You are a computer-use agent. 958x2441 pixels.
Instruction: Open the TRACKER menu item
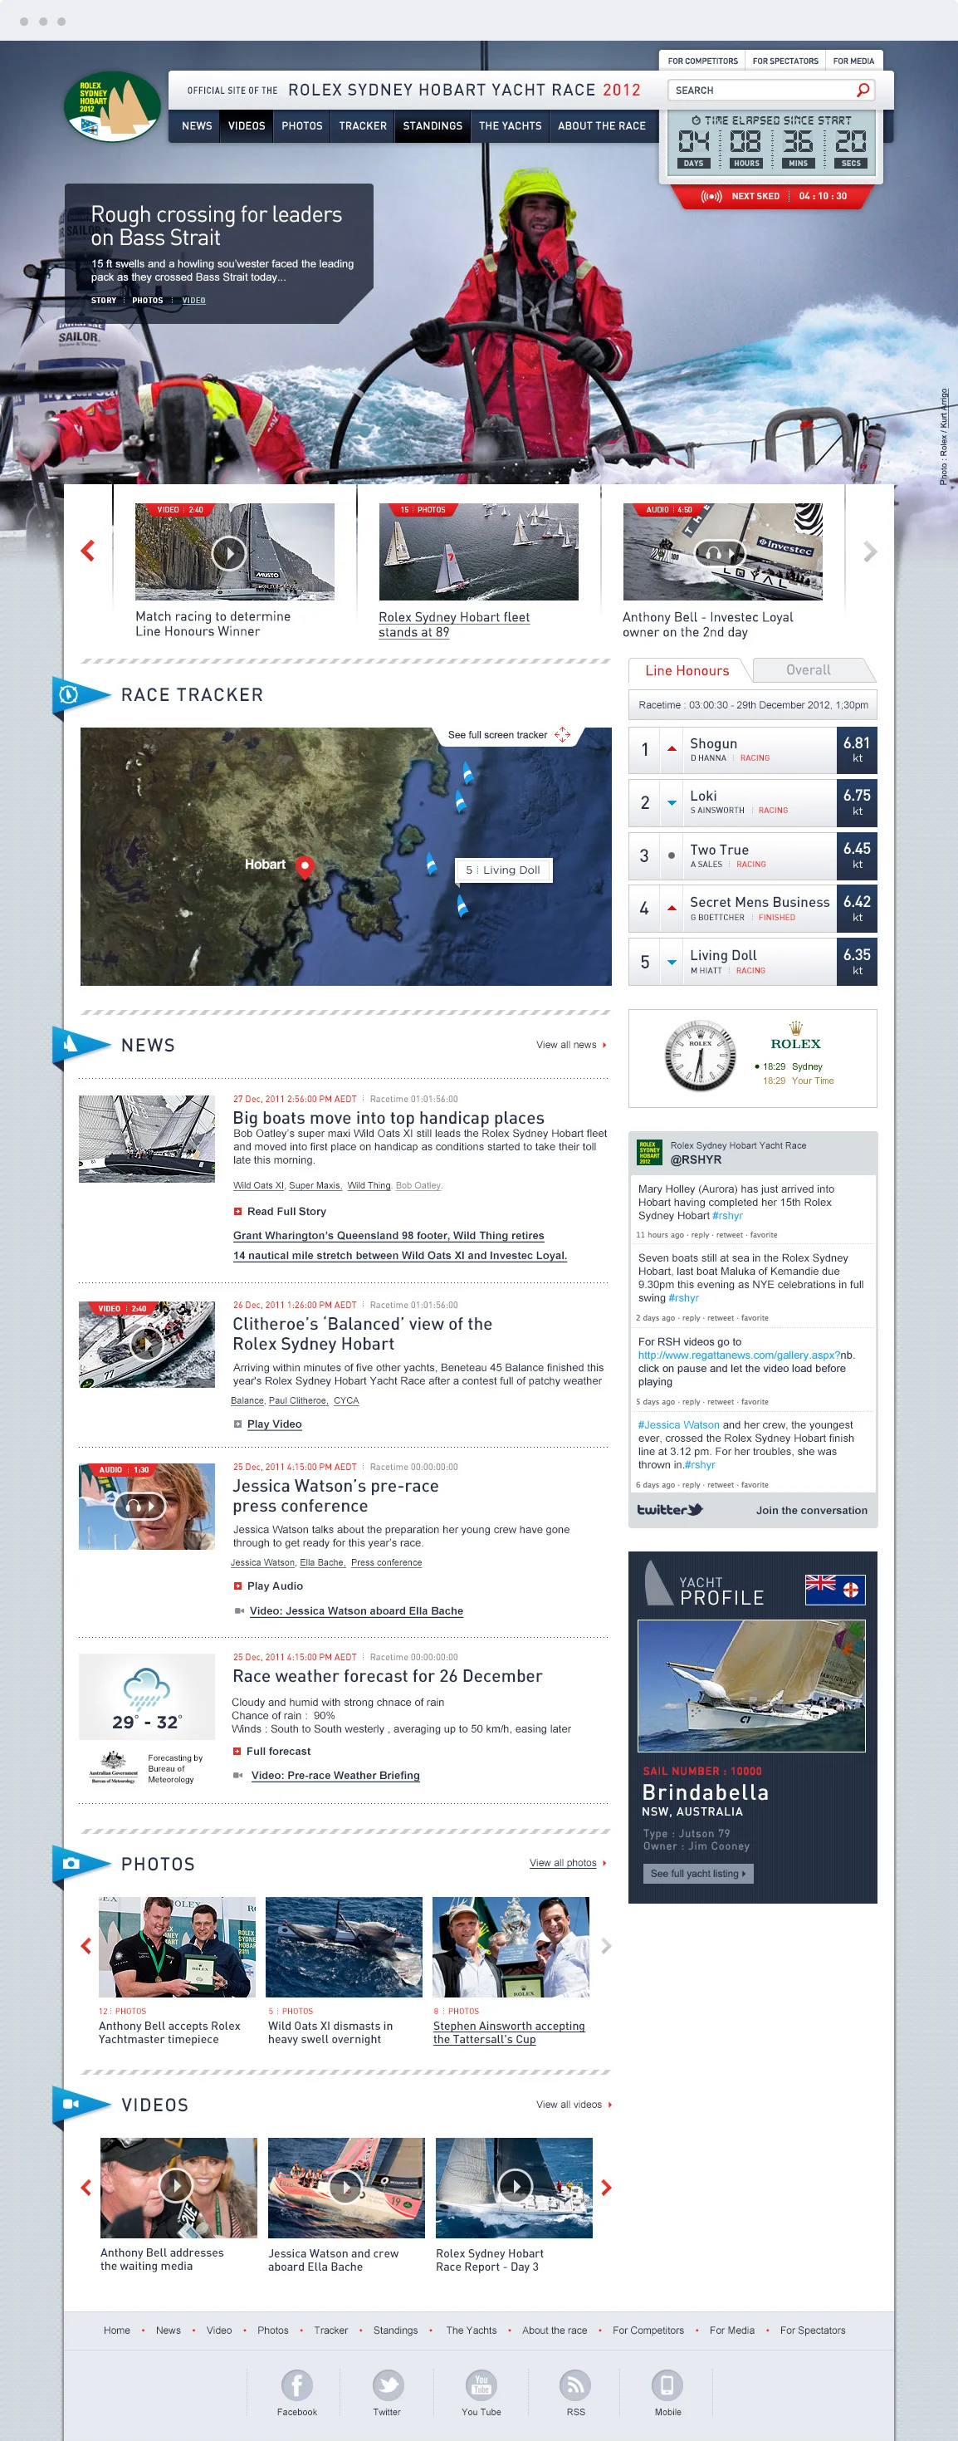tap(363, 126)
